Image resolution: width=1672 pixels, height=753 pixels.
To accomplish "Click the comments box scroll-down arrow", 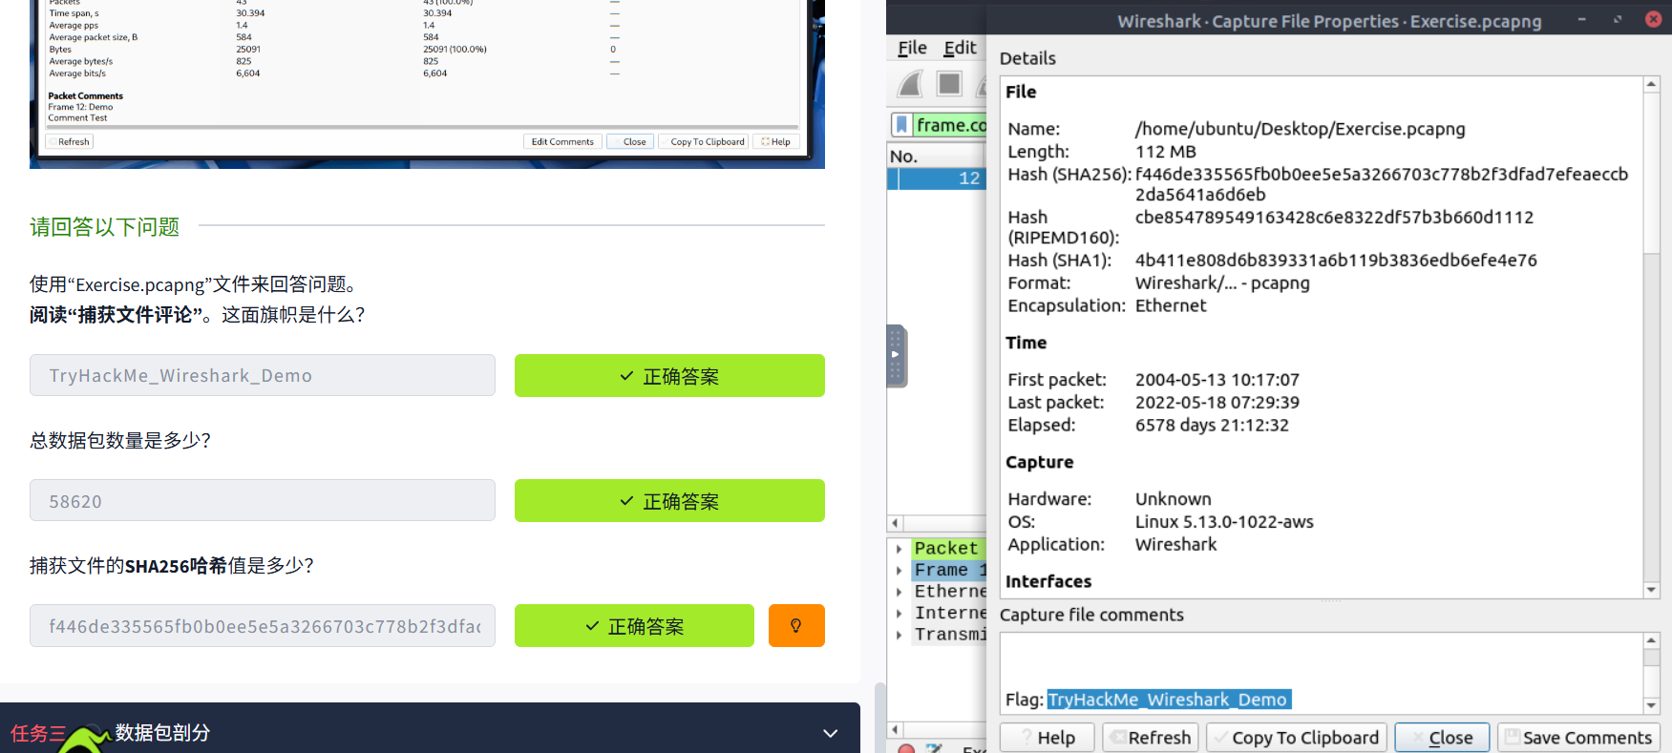I will (1651, 705).
